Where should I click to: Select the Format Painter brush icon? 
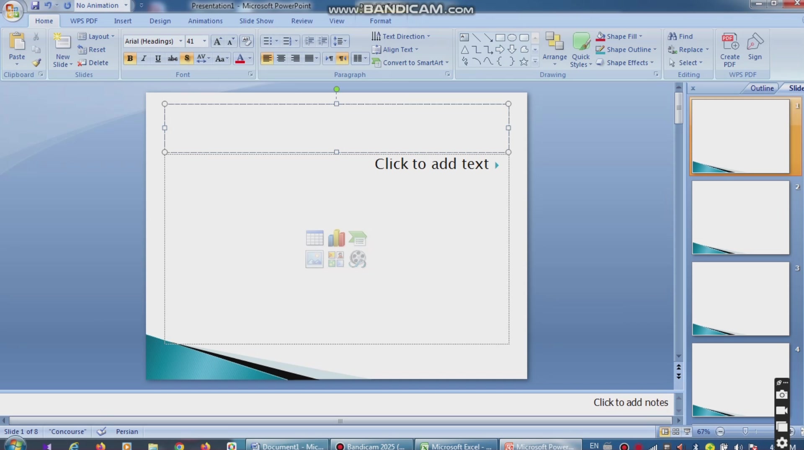click(x=37, y=63)
